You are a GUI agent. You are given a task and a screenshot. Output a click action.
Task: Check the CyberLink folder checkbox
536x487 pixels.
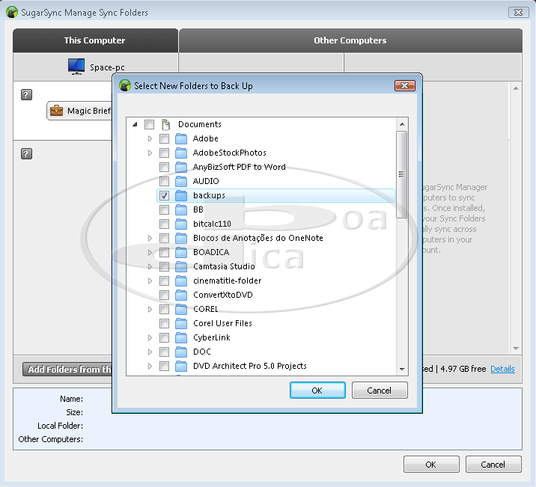[164, 338]
